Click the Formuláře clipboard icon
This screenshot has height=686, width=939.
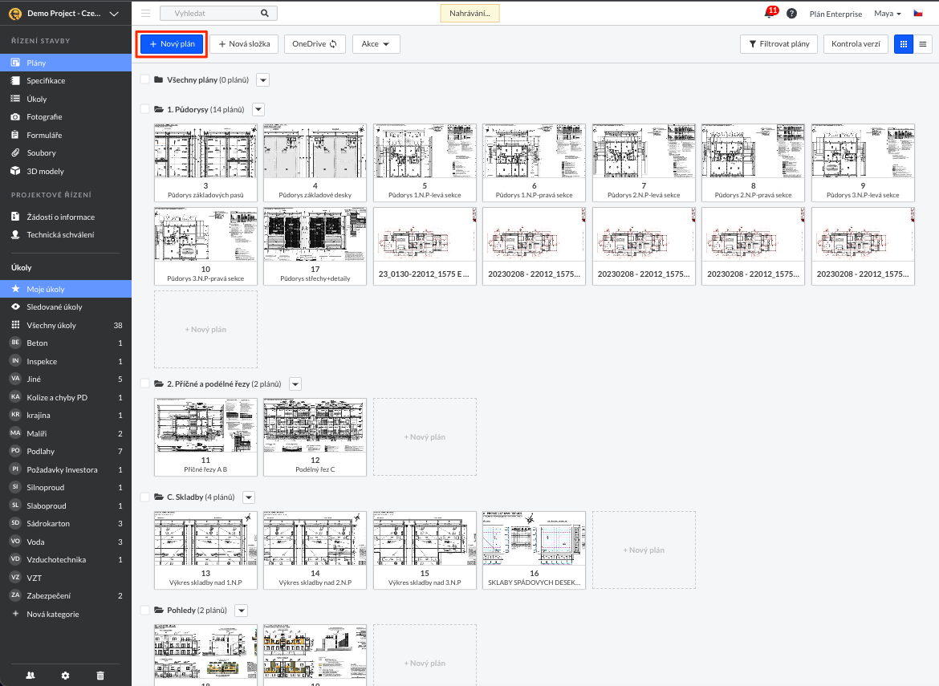coord(15,135)
